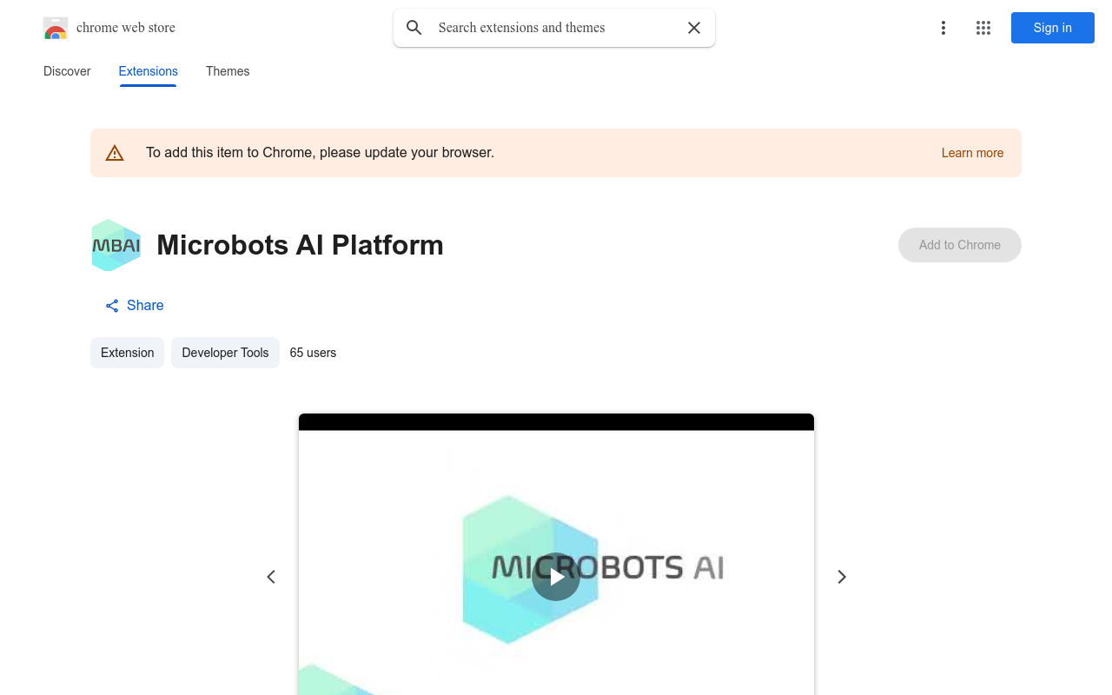Click the Chrome Web Store logo
Viewport: 1112px width, 695px height.
pos(56,28)
